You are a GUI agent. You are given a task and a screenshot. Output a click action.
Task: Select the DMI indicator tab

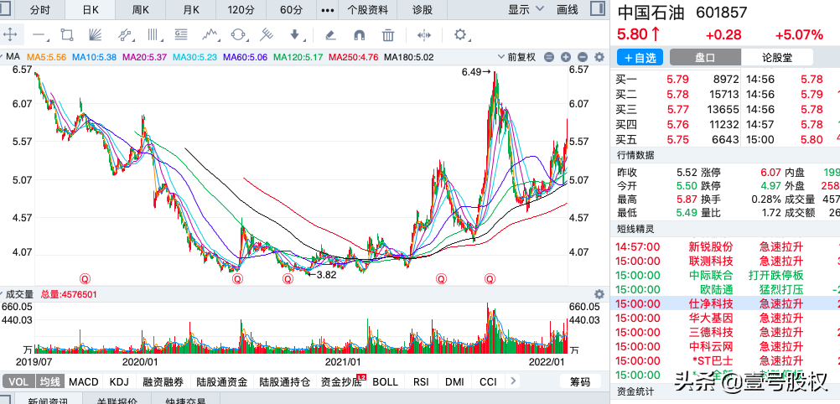click(455, 381)
